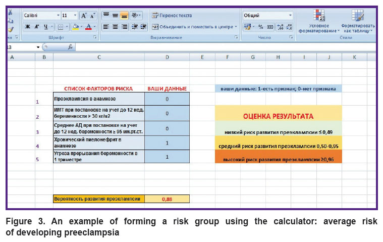383x242 pixels.
Task: Align text left
Action: [x=106, y=27]
